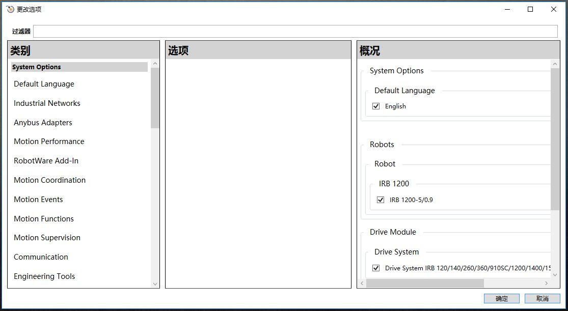Open Default Language category
The image size is (568, 311).
coord(44,84)
